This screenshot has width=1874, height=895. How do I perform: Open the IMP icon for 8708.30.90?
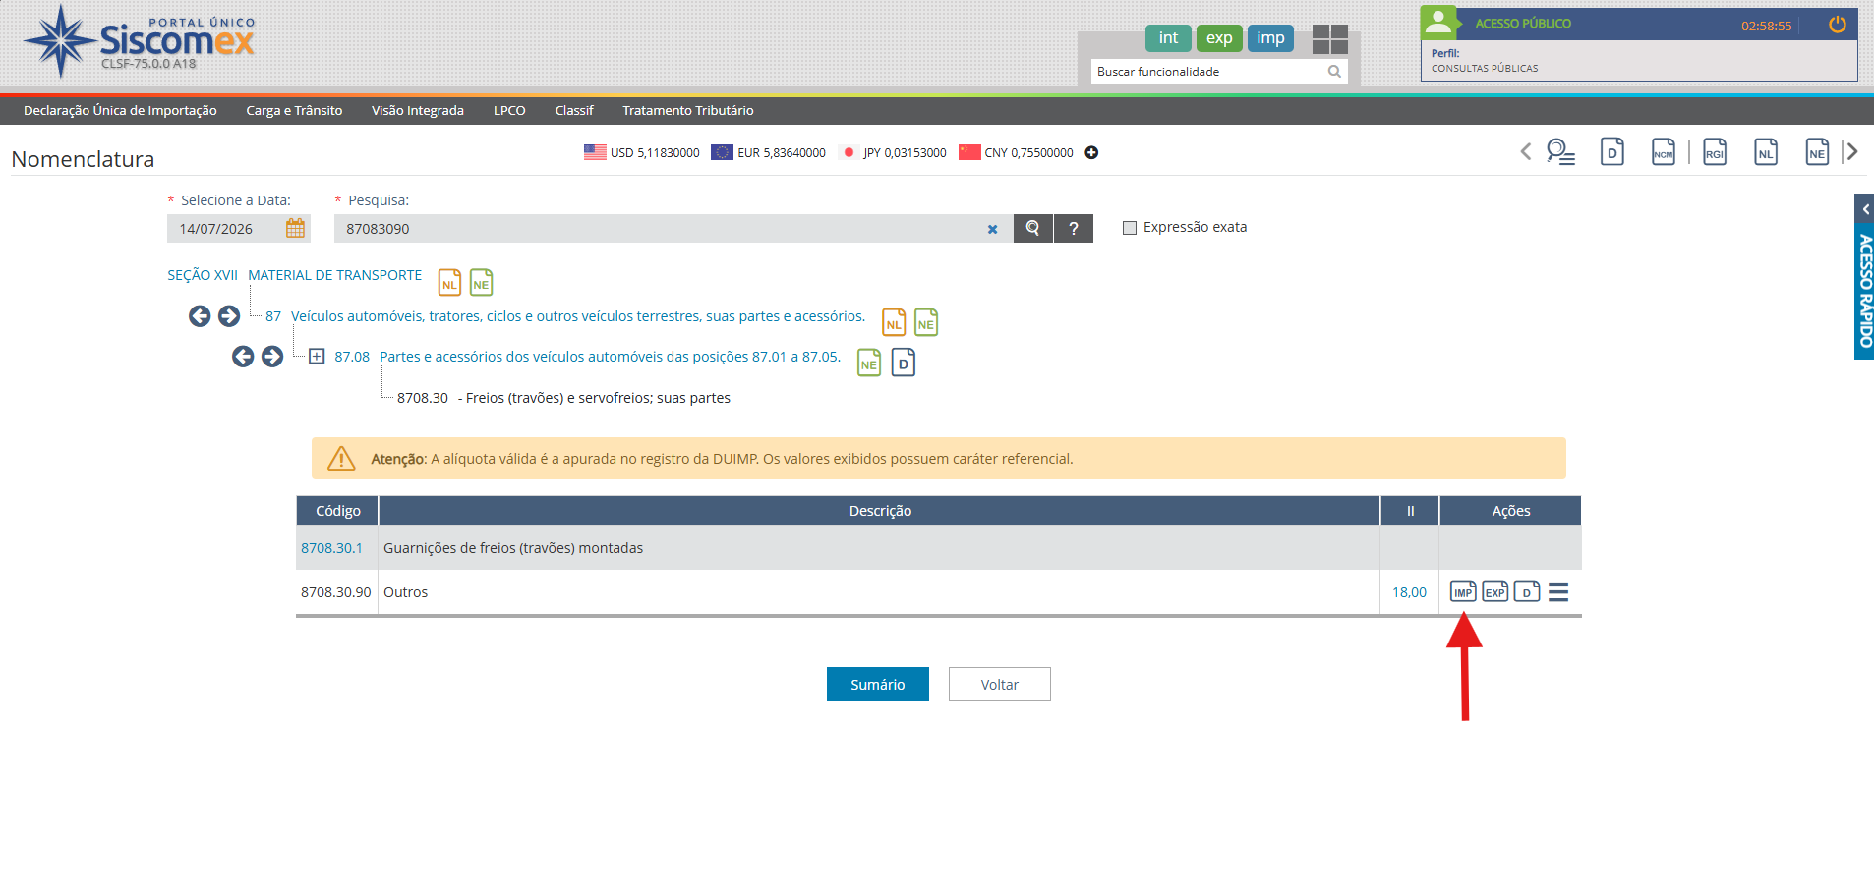click(1463, 591)
